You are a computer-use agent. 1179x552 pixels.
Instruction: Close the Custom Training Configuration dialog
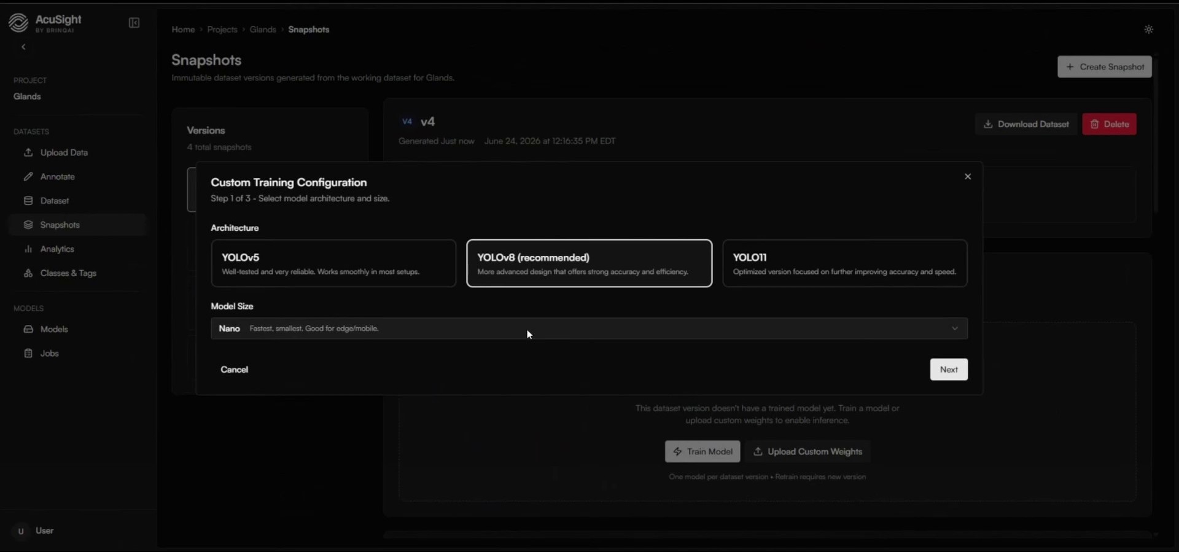coord(968,177)
